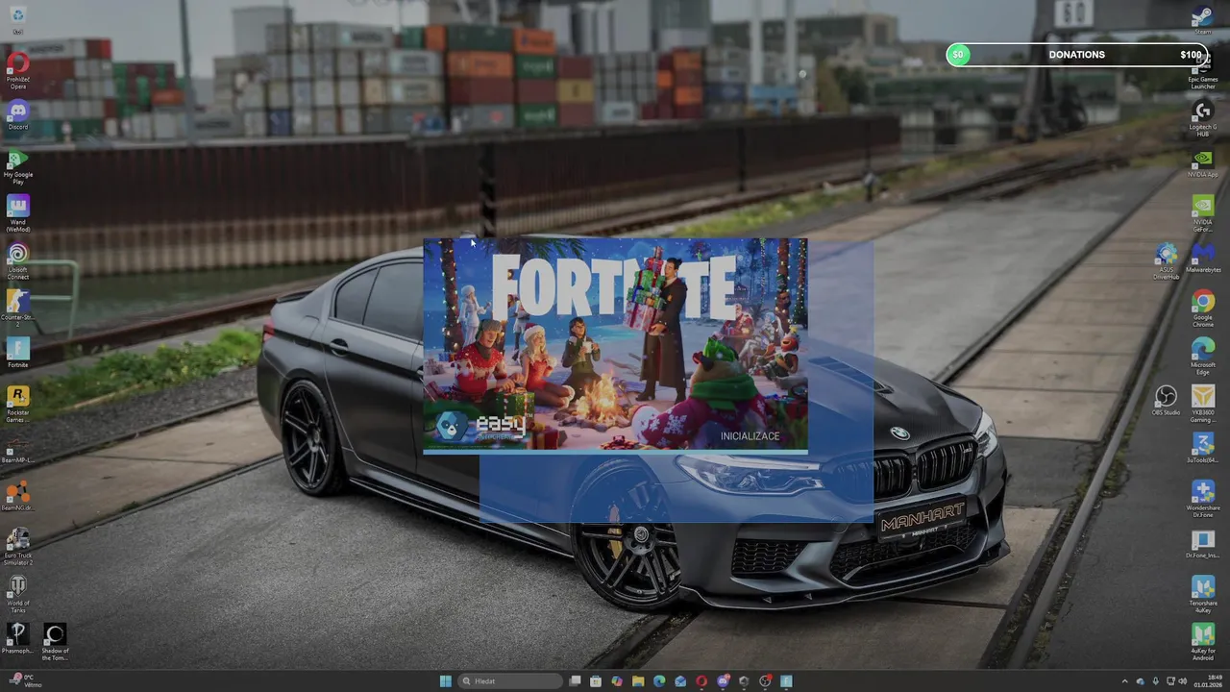
Task: Open the Opera browser taskbar icon
Action: [x=701, y=681]
